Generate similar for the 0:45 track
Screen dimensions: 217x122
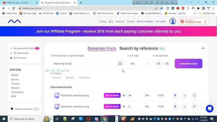coord(175,95)
